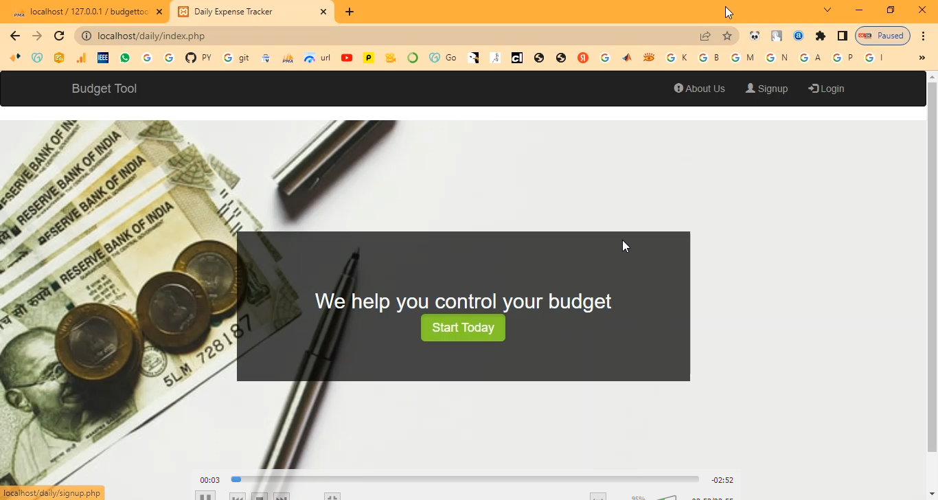
Task: Open the Login page from the navbar
Action: [x=826, y=89]
